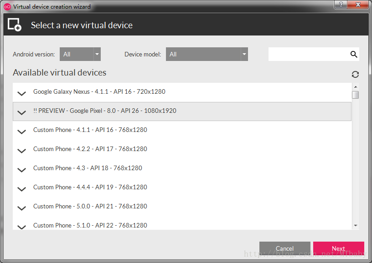The width and height of the screenshot is (372, 263).
Task: Expand Custom Phone 4.2.2 API 17 chevron
Action: point(21,151)
